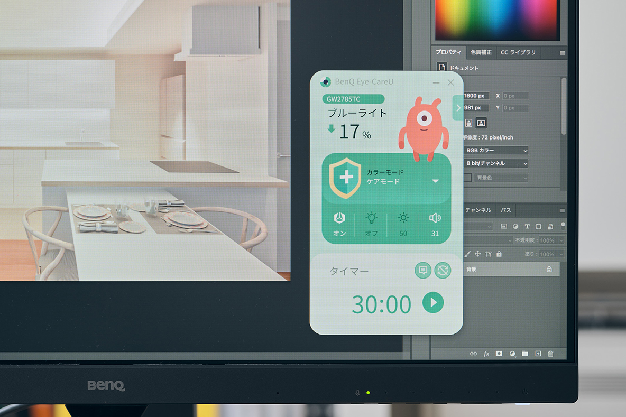Screen dimensions: 626x417
Task: Click the Y position field
Action: (x=515, y=108)
